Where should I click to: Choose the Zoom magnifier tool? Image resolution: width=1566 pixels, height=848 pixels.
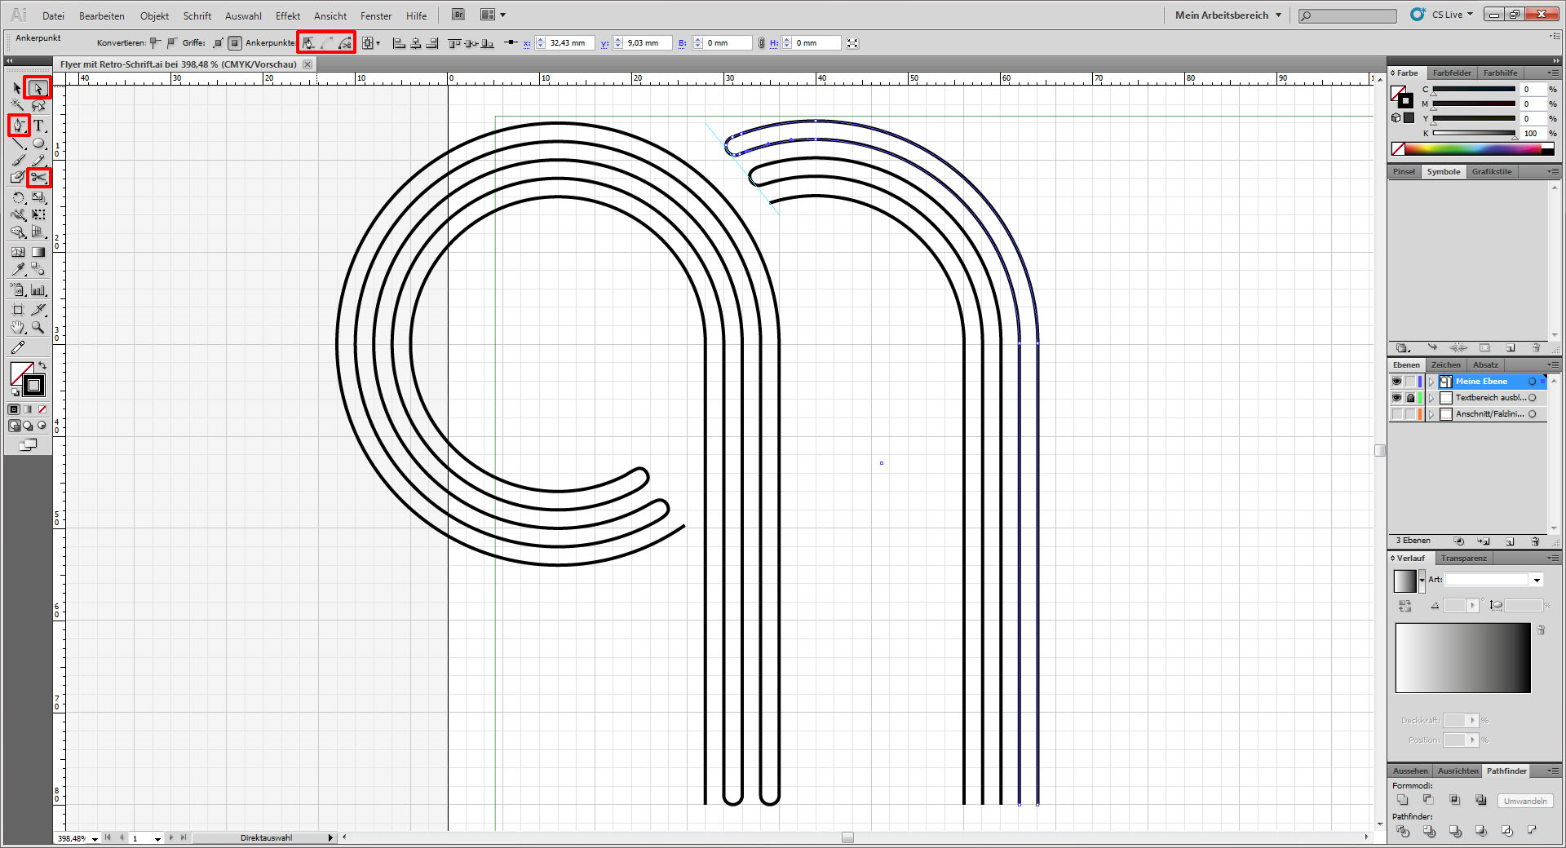click(38, 328)
